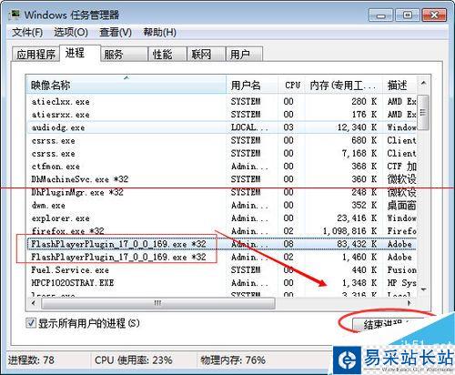Click the Firefo description cell
455x375 pixels.
click(401, 231)
